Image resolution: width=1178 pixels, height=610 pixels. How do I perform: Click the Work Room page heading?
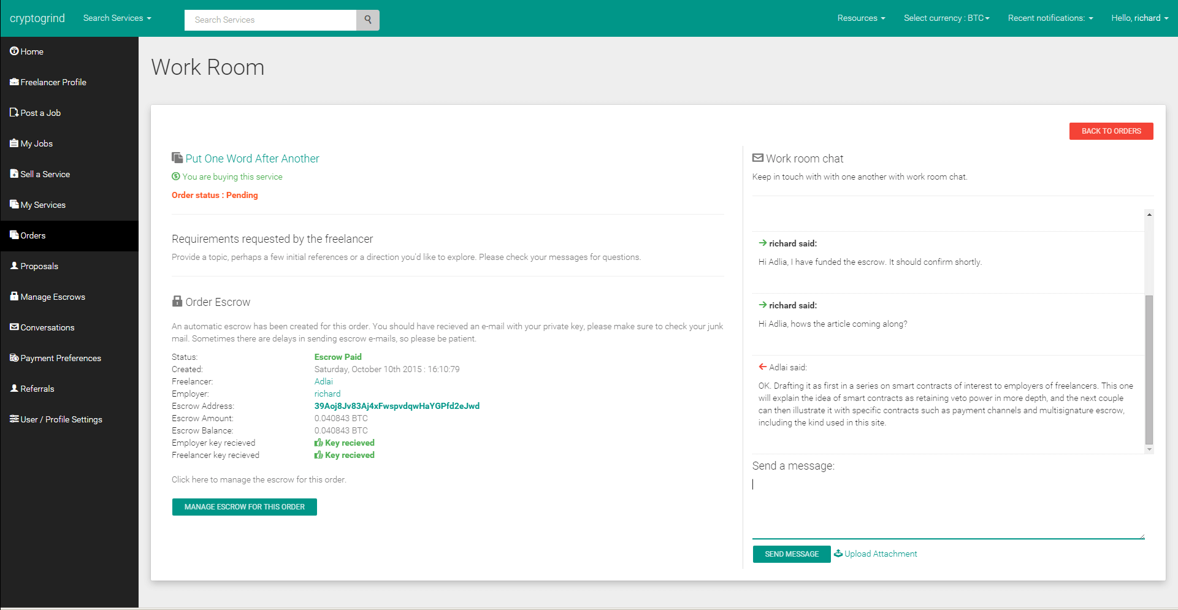pos(208,67)
